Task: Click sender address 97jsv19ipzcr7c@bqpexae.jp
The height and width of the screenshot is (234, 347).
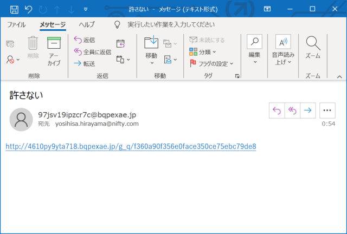Action: (87, 115)
